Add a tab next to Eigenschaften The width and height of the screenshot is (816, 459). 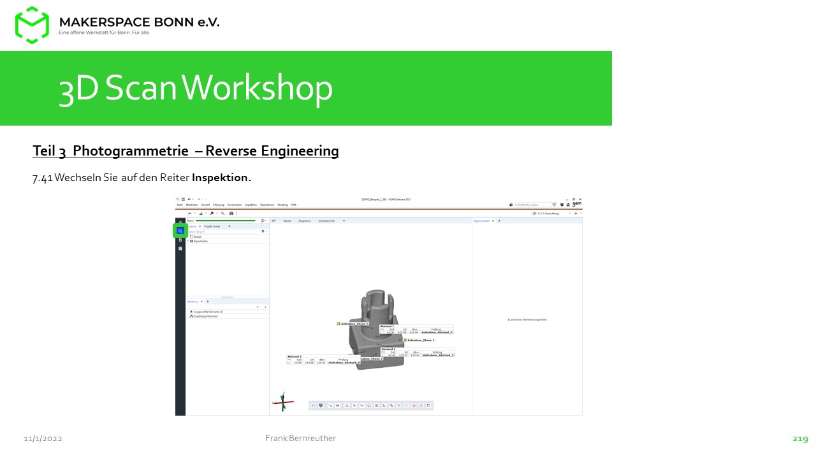[x=499, y=221]
